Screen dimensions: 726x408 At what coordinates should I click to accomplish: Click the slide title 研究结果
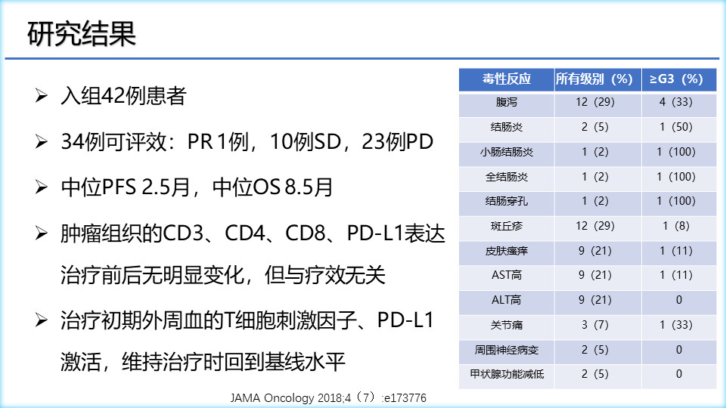[x=82, y=34]
